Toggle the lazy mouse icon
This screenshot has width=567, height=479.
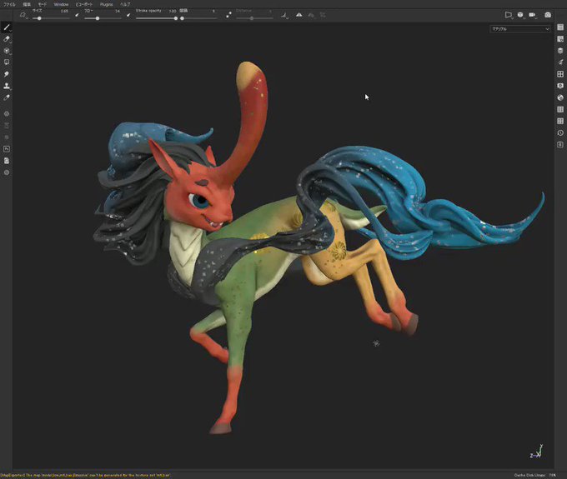[x=228, y=15]
